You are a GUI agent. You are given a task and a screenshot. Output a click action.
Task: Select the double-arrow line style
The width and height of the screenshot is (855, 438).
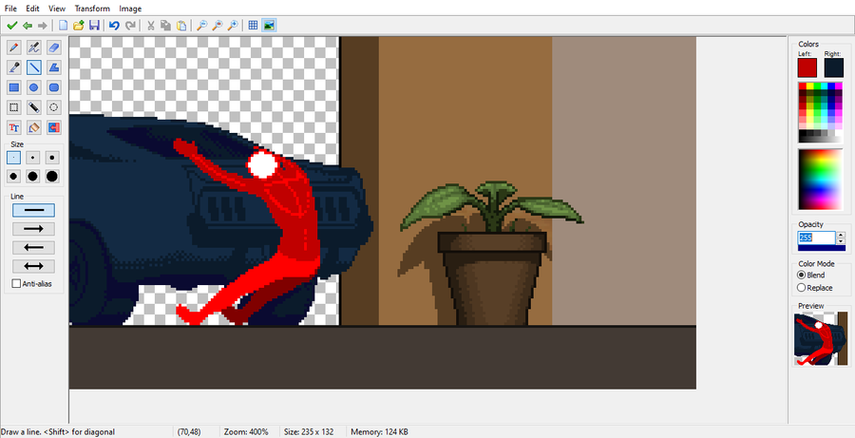pyautogui.click(x=34, y=266)
